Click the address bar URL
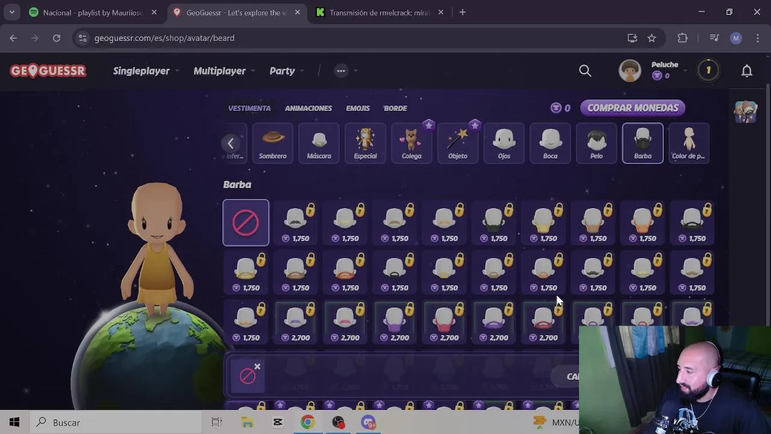 tap(164, 38)
